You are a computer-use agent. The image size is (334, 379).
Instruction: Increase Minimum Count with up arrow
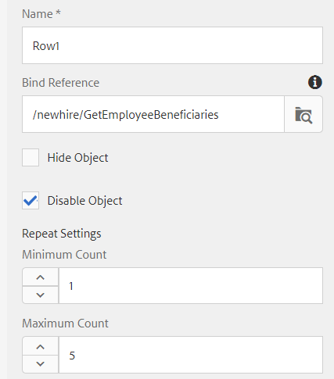point(41,277)
